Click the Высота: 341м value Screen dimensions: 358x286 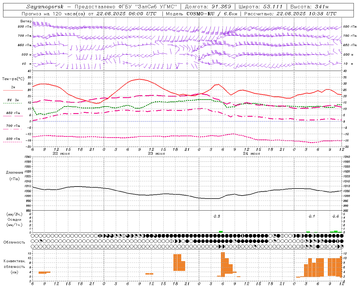point(309,7)
